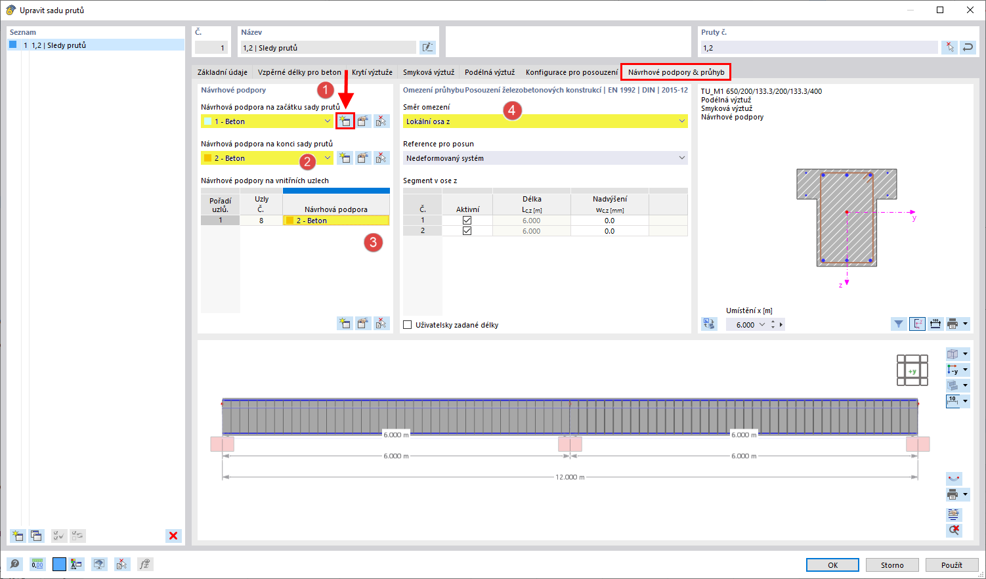Uncheck Aktivní for segment 1
This screenshot has height=579, width=986.
[467, 221]
